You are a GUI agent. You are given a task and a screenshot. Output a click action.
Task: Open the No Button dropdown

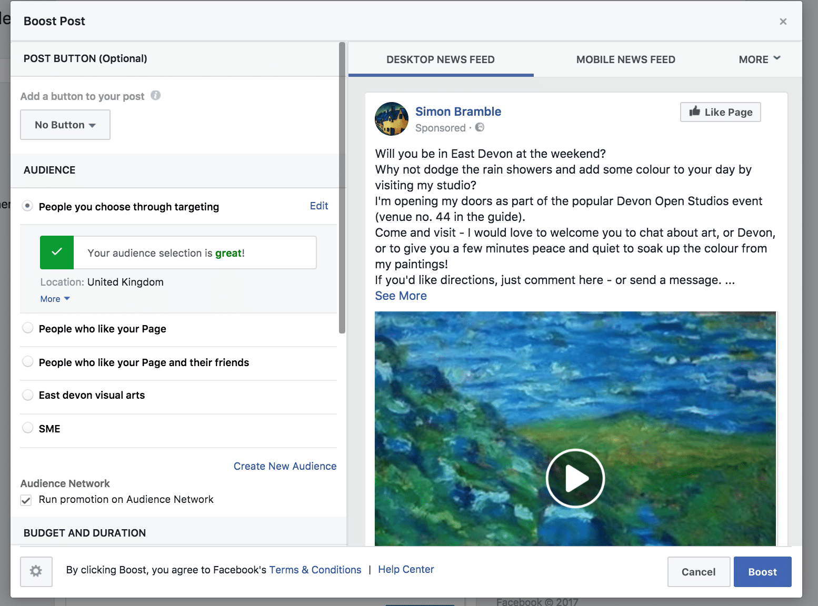65,125
